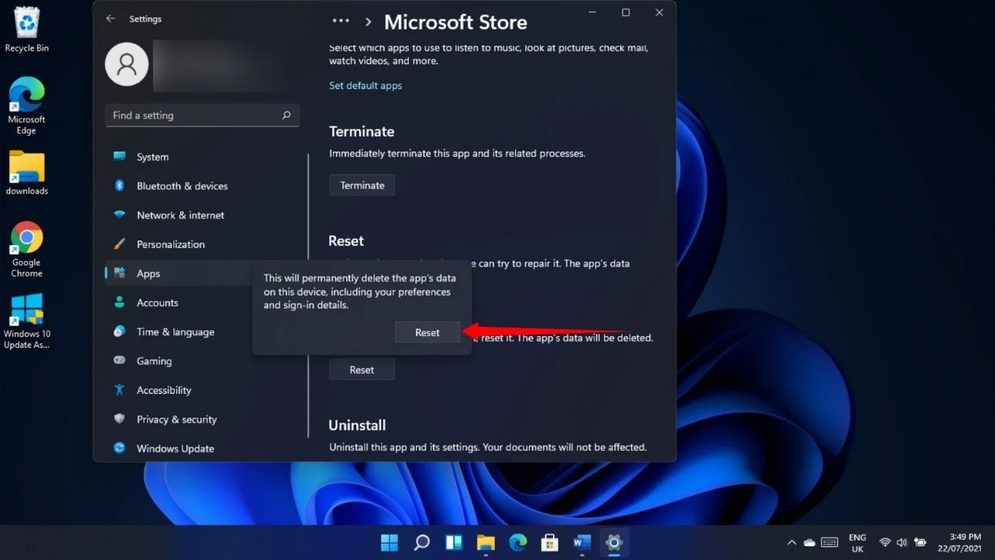Open the Accounts person icon
995x560 pixels.
(x=120, y=303)
